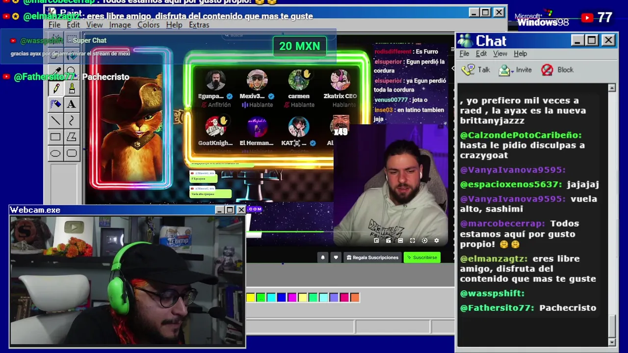
Task: Open the View menu in Chat window
Action: pos(500,54)
